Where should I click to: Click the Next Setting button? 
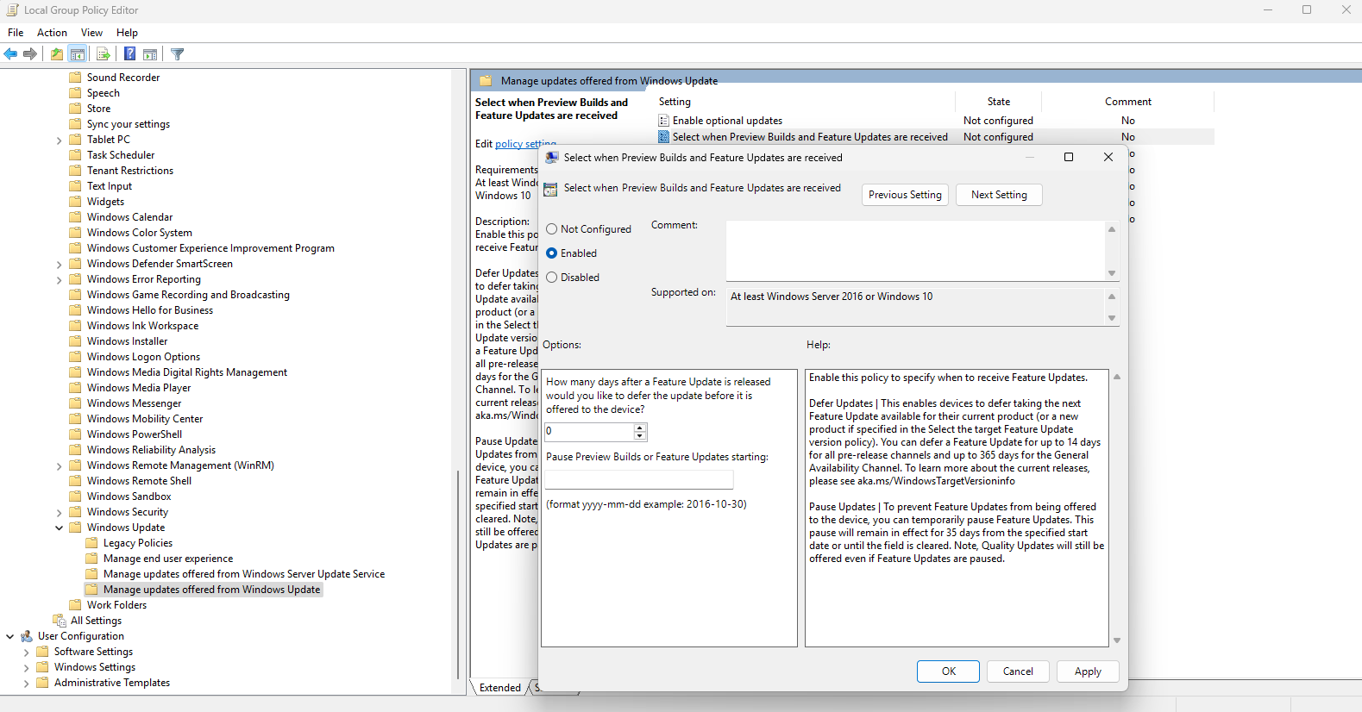tap(999, 195)
